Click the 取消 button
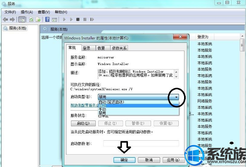 (x=149, y=160)
